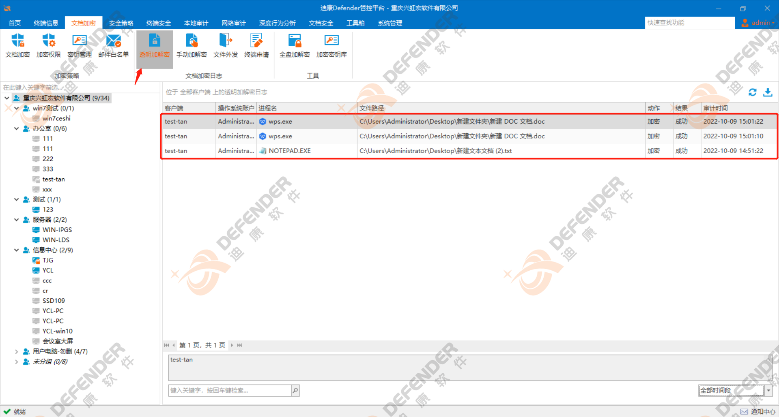Image resolution: width=779 pixels, height=417 pixels.
Task: Open the 全部时间段 time range dropdown
Action: (x=768, y=390)
